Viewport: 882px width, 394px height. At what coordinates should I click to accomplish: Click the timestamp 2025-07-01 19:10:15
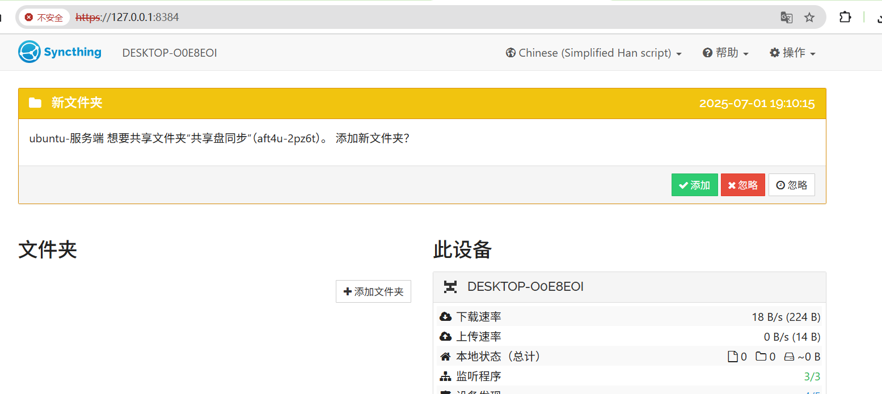click(757, 103)
